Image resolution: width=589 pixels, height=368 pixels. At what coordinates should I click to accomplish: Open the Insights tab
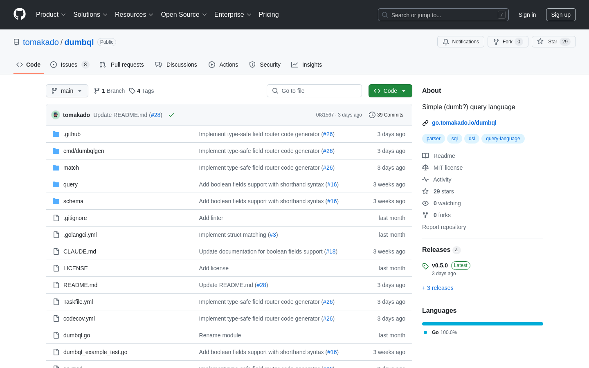coord(307,65)
